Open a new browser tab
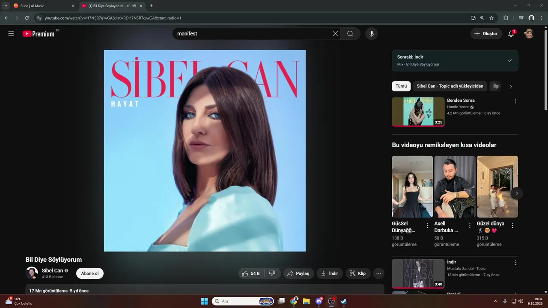 click(x=151, y=6)
